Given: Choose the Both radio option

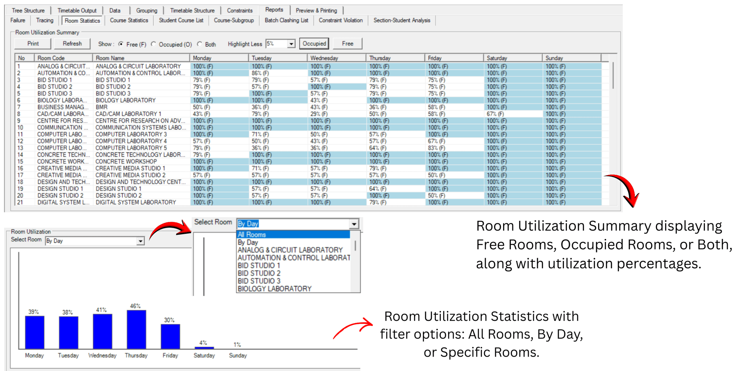Looking at the screenshot, I should (x=200, y=44).
